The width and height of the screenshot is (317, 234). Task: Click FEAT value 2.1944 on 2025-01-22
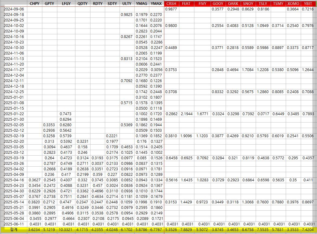tap(187, 114)
